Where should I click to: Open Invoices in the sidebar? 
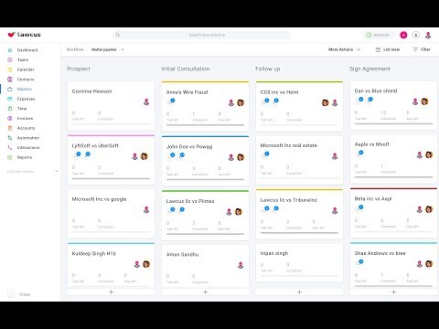(x=25, y=119)
